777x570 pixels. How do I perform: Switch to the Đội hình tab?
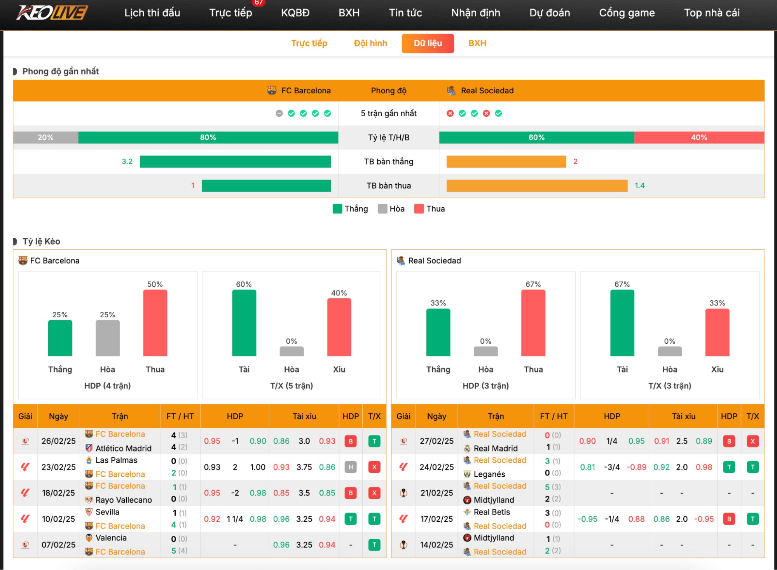tap(370, 43)
